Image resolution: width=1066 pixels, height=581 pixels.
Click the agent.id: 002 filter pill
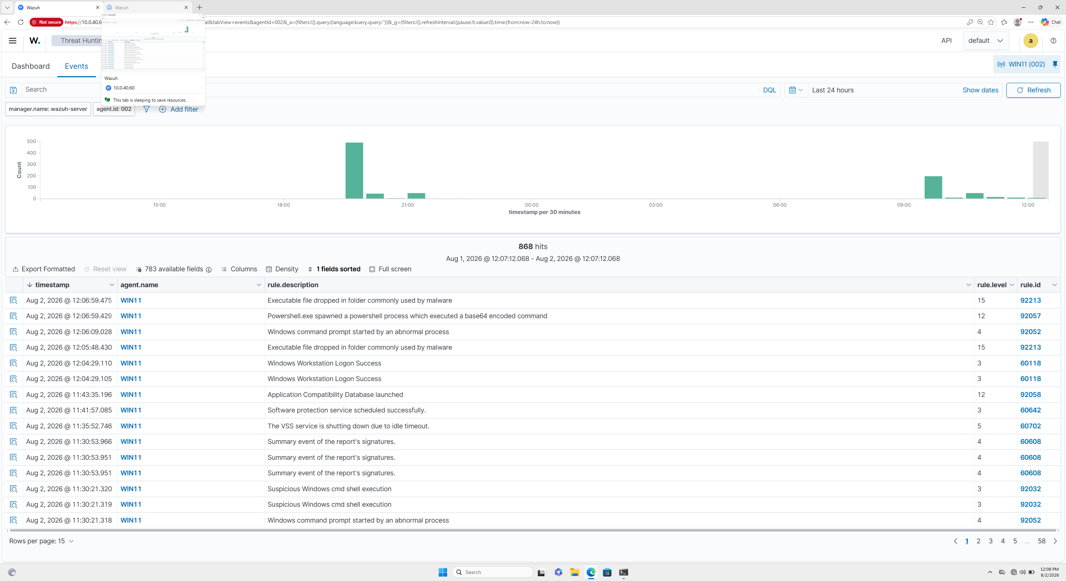coord(114,109)
